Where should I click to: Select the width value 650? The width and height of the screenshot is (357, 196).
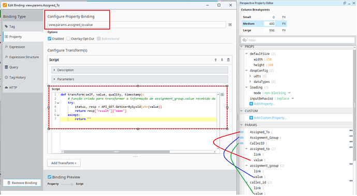click(269, 60)
